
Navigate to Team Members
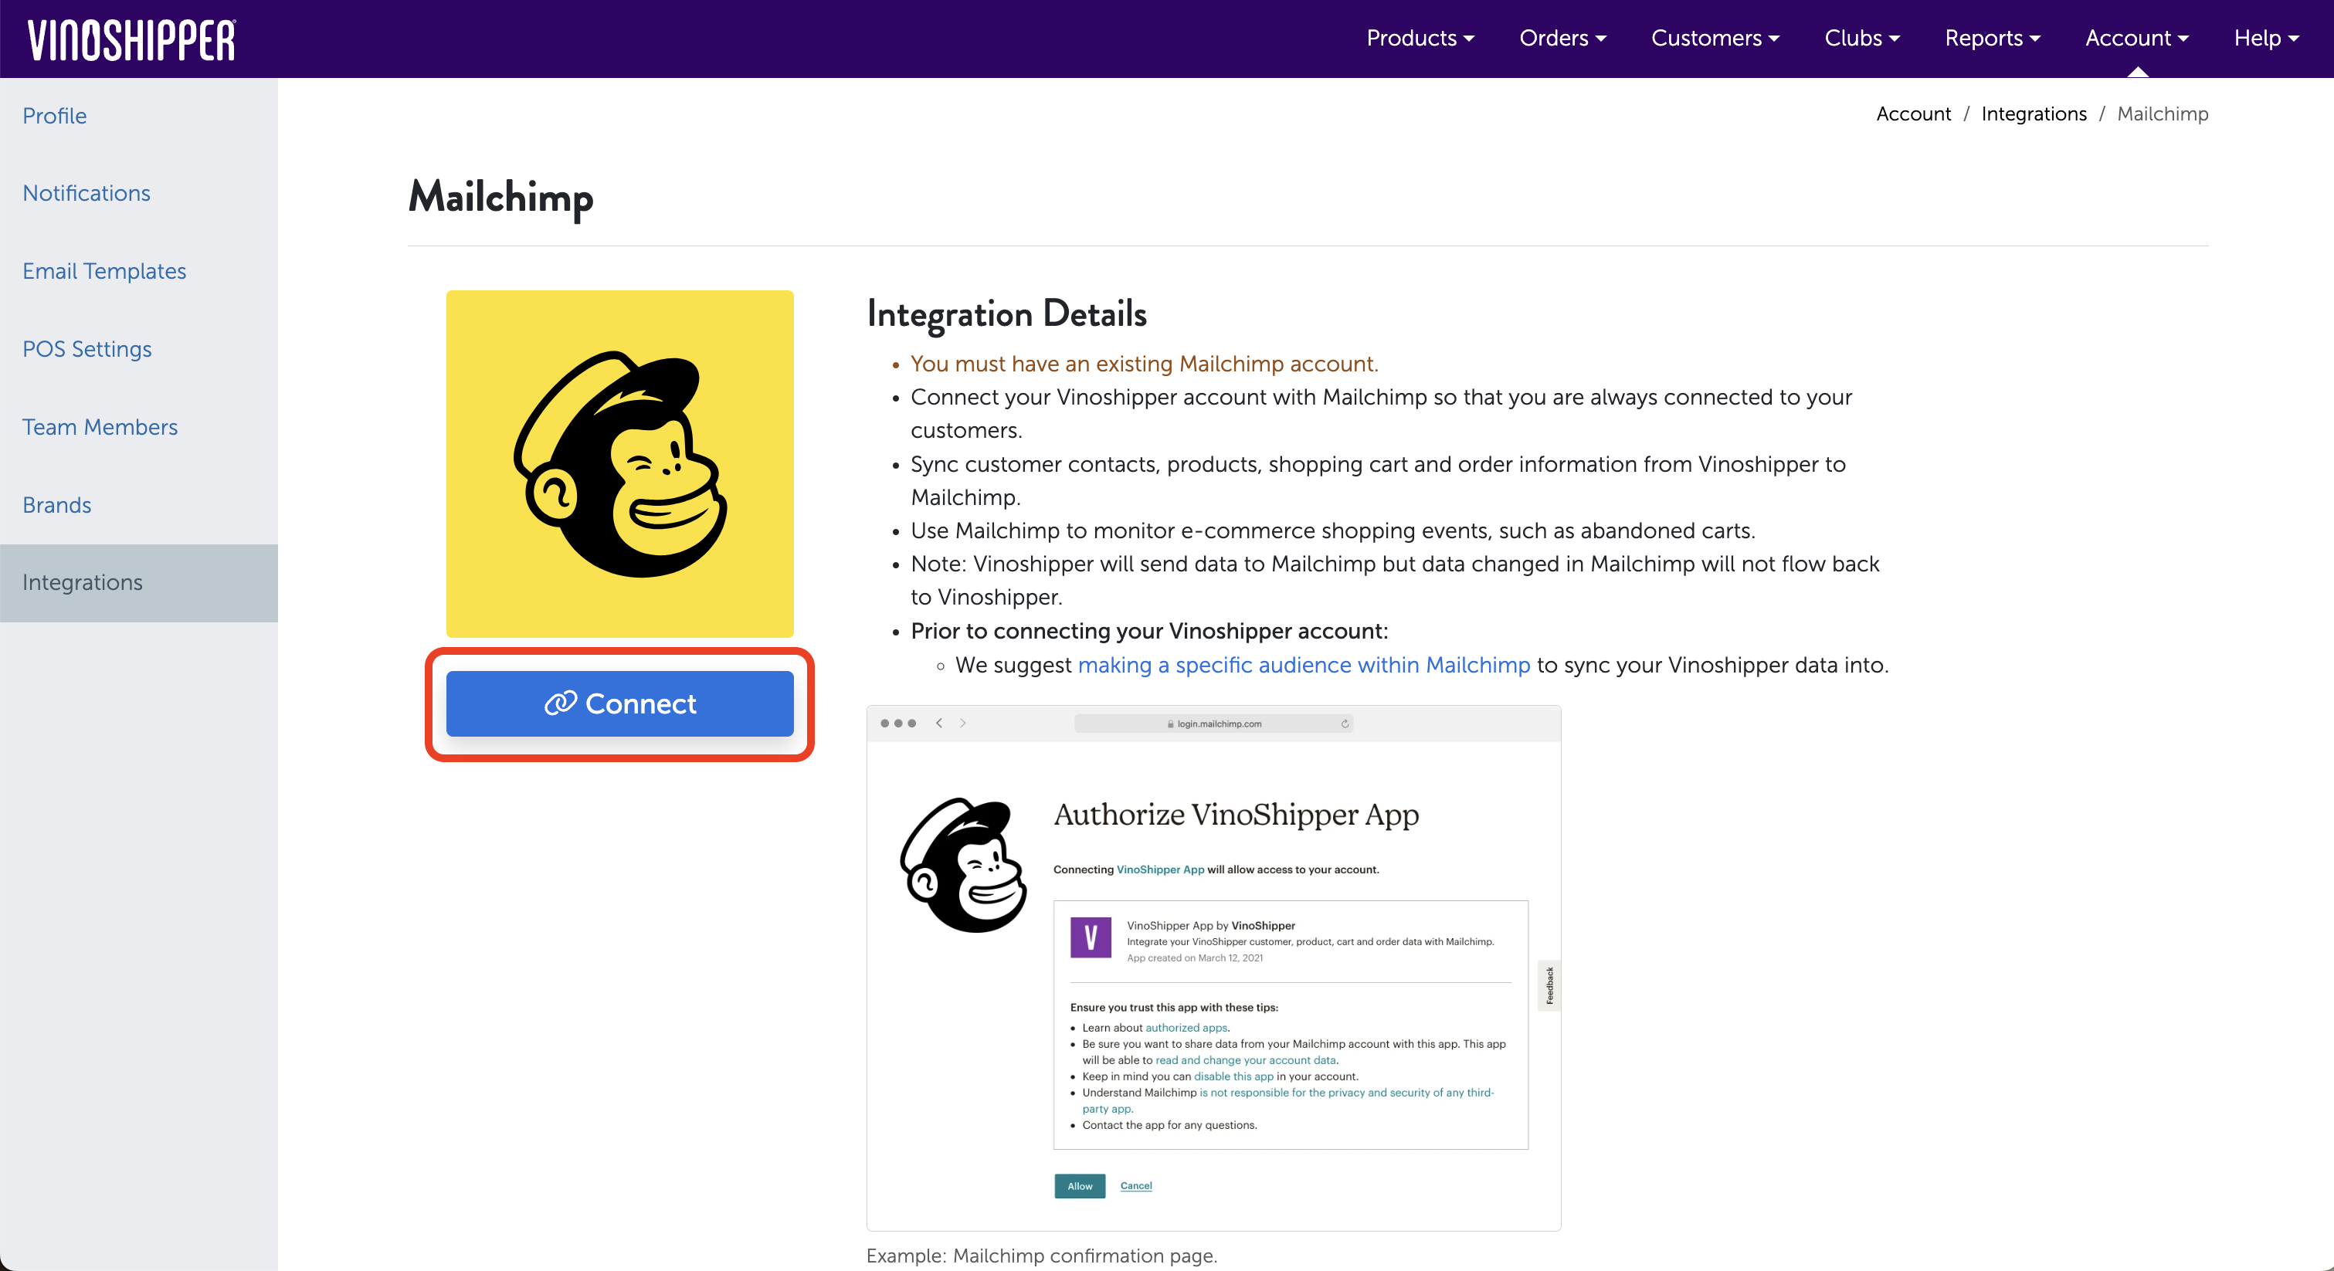coord(100,427)
